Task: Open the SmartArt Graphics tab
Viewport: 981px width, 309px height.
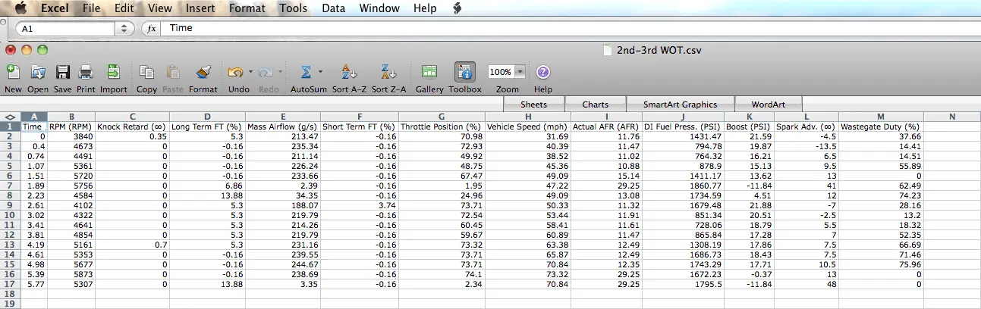Action: click(x=681, y=105)
